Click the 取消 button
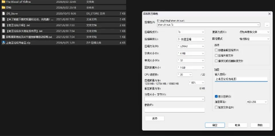Viewport: 275px width, 136px height. pos(237,125)
